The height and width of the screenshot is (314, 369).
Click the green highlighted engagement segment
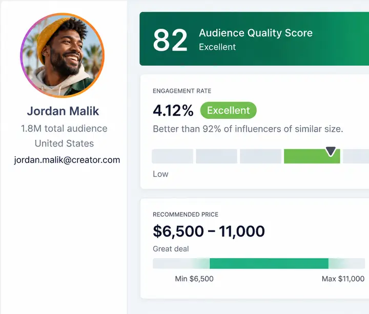(x=312, y=156)
